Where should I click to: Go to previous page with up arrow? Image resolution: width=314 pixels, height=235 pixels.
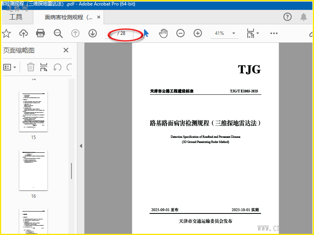coord(75,33)
